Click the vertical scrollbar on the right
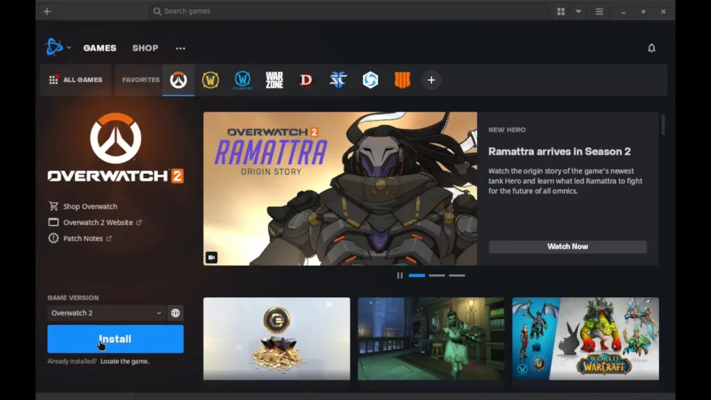This screenshot has height=400, width=711. pyautogui.click(x=663, y=125)
